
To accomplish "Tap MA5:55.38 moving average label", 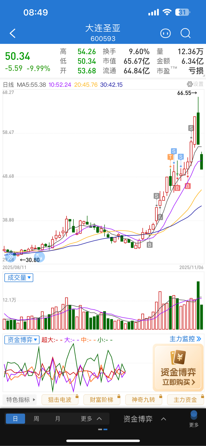I will (31, 85).
